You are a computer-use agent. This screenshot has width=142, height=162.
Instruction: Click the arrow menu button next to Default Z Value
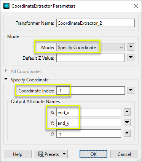(131, 58)
